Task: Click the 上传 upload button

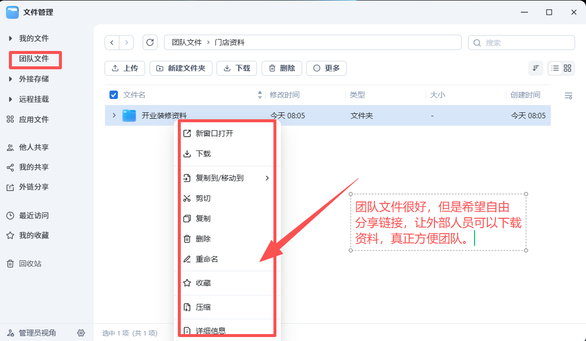Action: [x=125, y=68]
